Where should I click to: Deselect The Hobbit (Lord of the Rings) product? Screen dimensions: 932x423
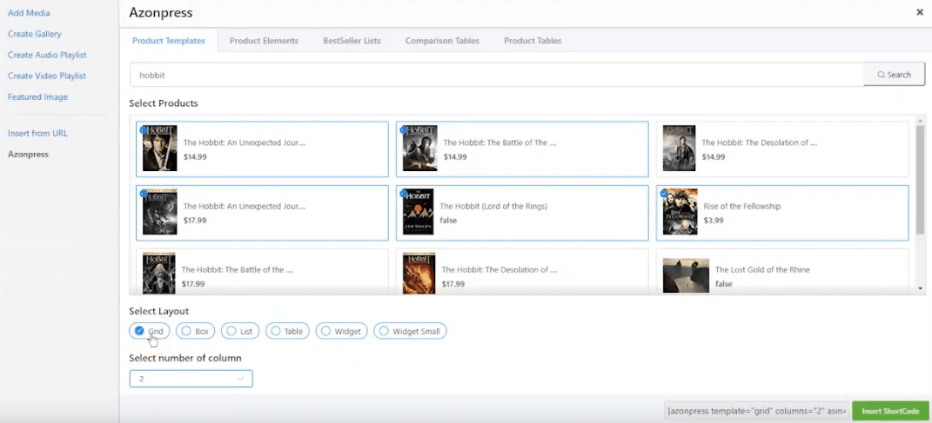522,213
